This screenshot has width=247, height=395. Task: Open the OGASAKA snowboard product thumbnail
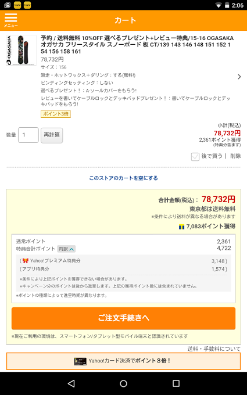click(x=21, y=51)
